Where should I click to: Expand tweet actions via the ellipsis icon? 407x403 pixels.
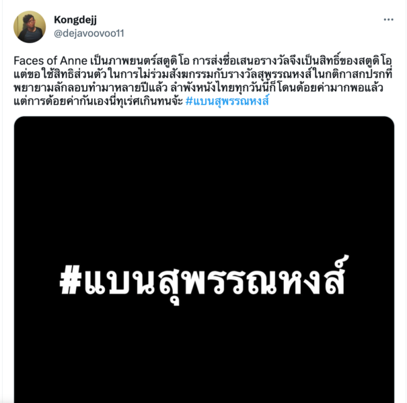[389, 19]
